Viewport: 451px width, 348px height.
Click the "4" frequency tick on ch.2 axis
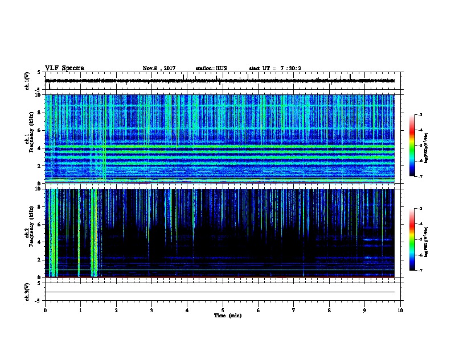click(40, 242)
